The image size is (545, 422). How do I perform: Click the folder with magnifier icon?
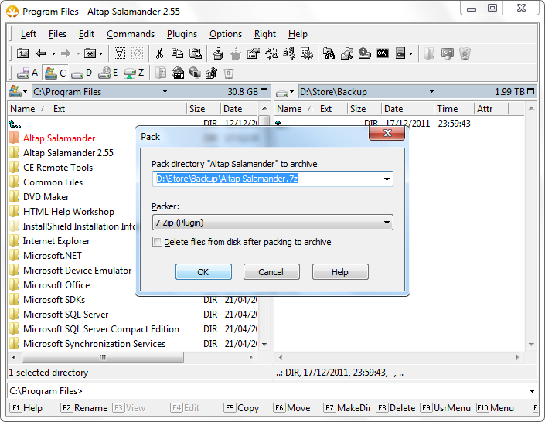point(346,53)
